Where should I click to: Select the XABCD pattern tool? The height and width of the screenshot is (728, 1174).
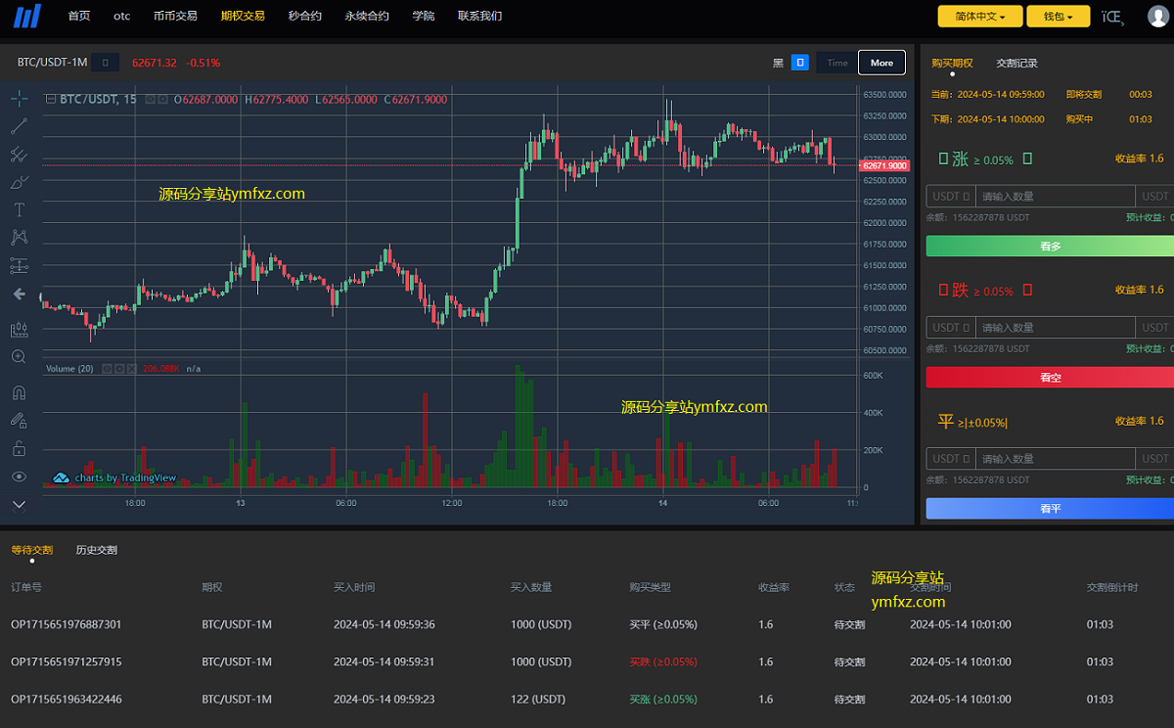tap(19, 237)
